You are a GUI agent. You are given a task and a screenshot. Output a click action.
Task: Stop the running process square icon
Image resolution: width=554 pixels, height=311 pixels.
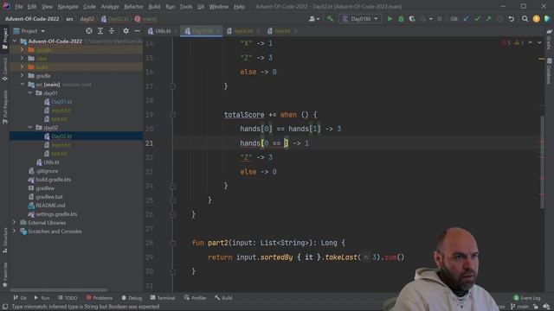click(440, 19)
